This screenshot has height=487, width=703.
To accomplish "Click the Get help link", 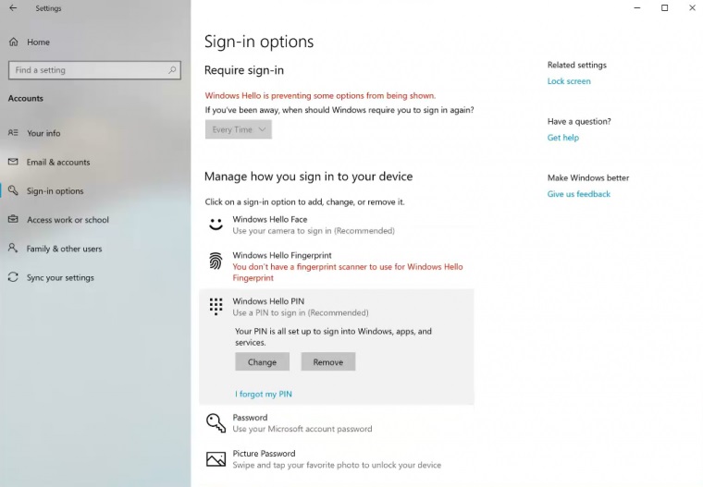I will [x=563, y=138].
